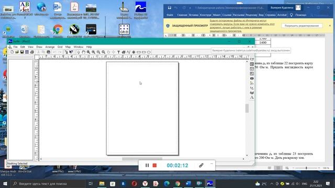Click the Word zoom slider handle
Viewport: 335px width, 188px height.
(306, 168)
